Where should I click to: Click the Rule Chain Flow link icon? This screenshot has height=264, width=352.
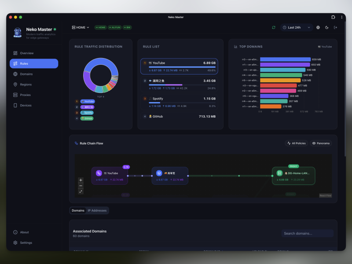[76, 143]
